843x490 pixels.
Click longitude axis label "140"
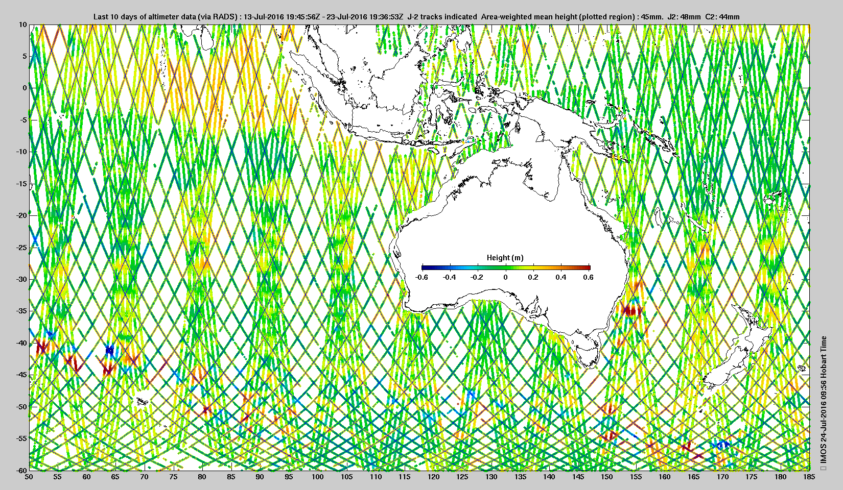549,477
